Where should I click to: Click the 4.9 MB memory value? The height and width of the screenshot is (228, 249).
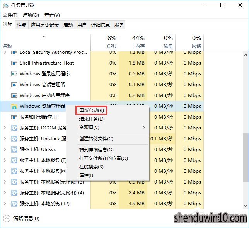(x=137, y=204)
